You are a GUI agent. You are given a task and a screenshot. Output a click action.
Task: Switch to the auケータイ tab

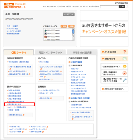click(19, 53)
